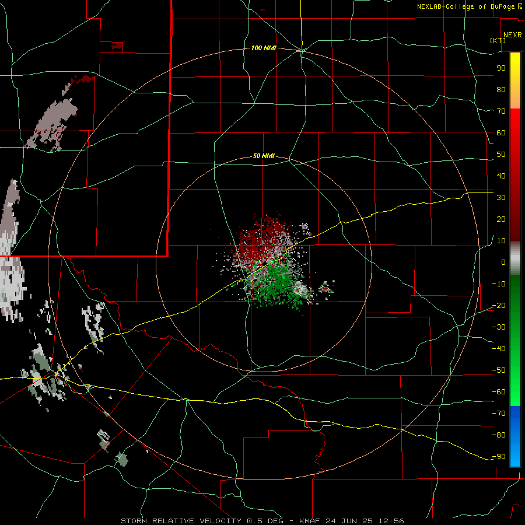Select the 100 NMI range ring label
Image resolution: width=525 pixels, height=525 pixels.
[264, 48]
